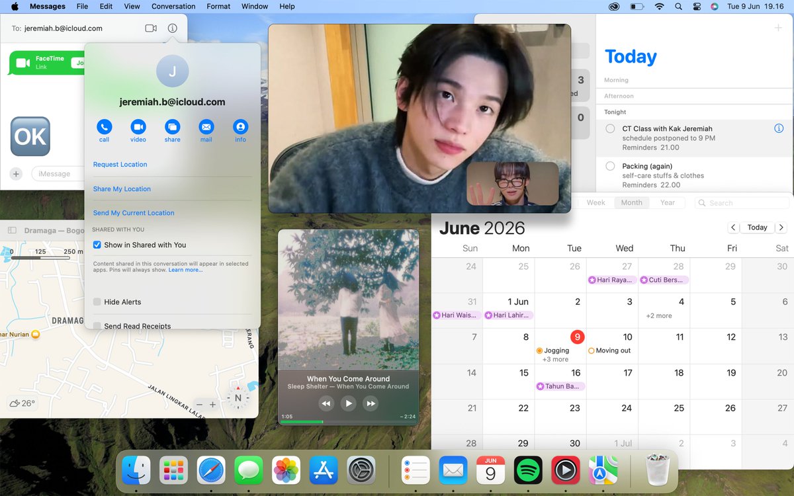This screenshot has width=794, height=496.
Task: Launch Safari from the Dock
Action: 211,471
